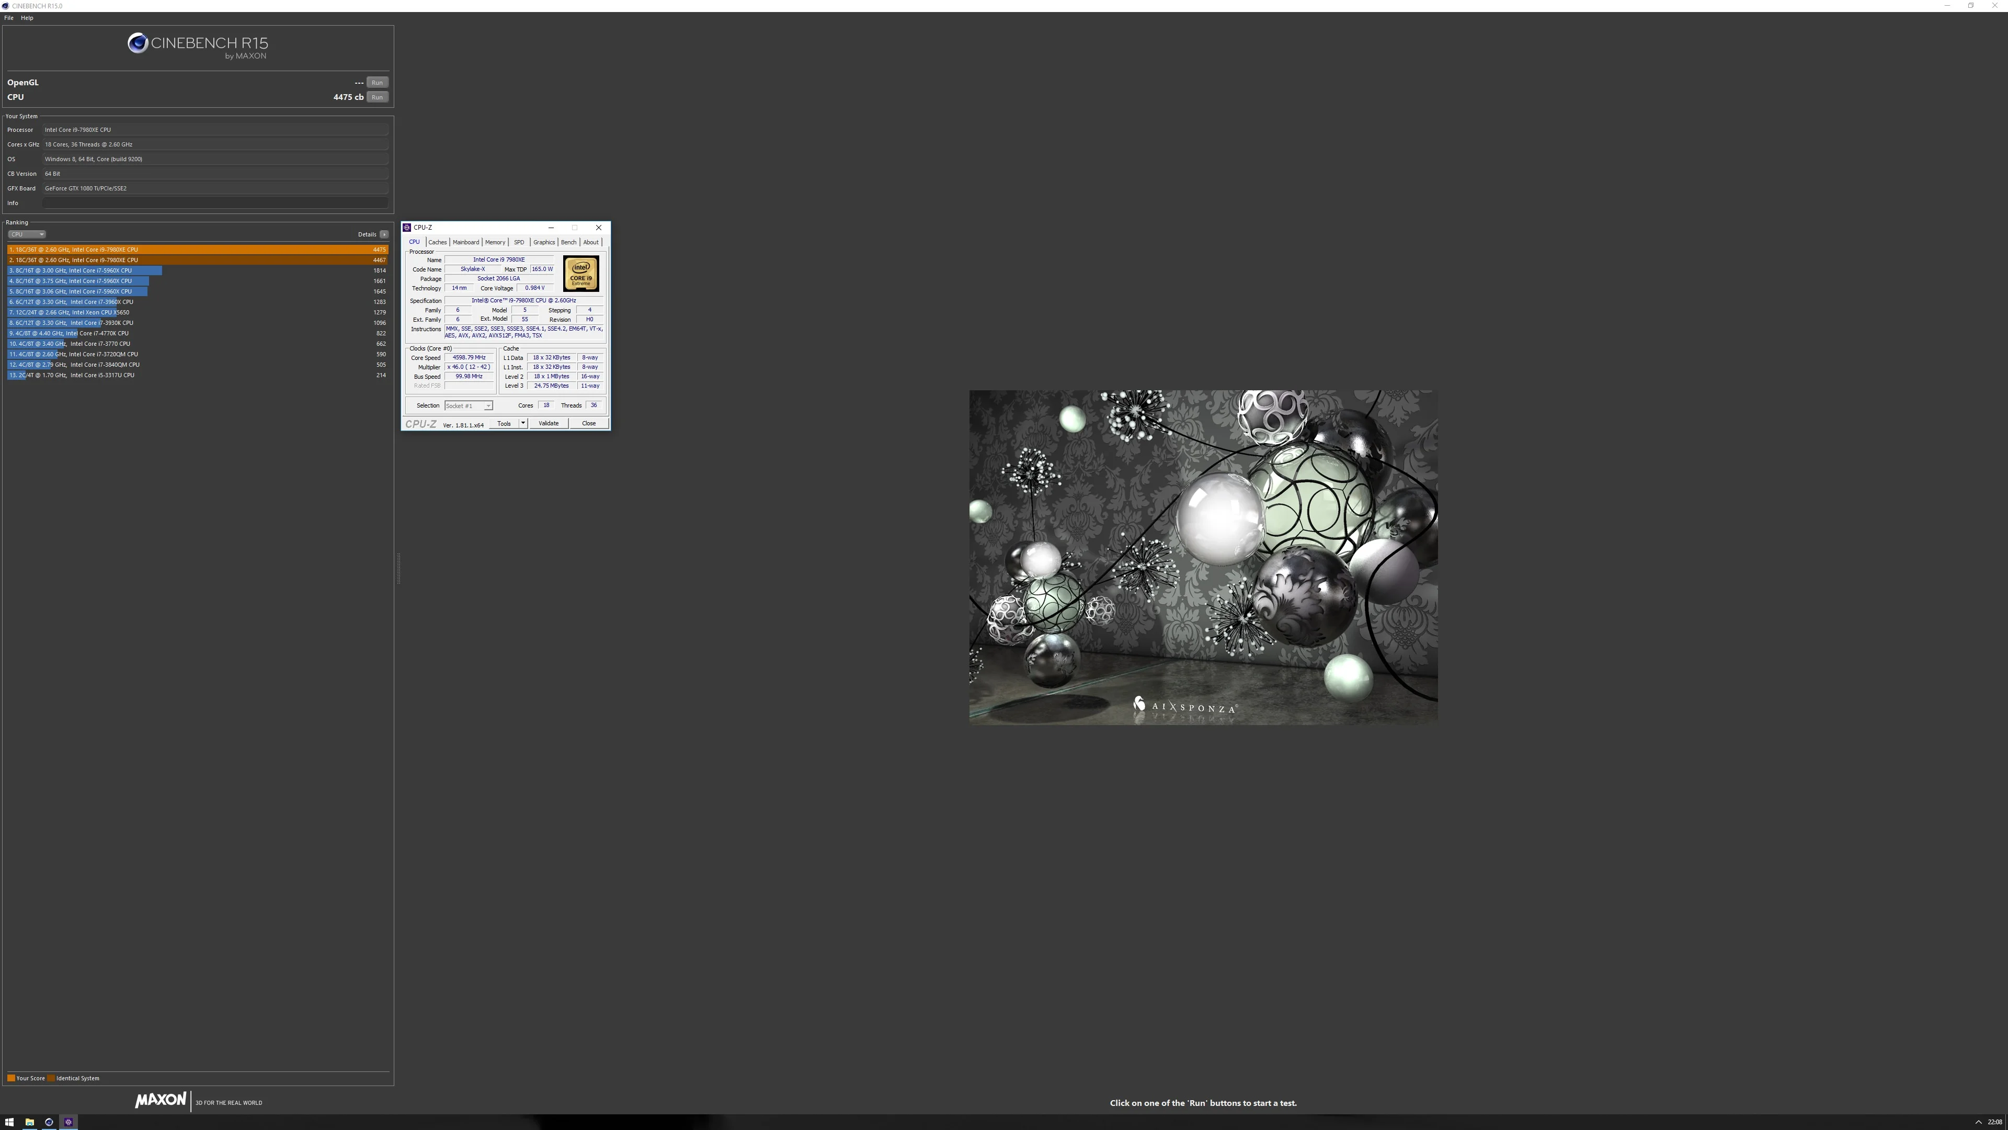The image size is (2008, 1130).
Task: Show hidden system tray icons
Action: pyautogui.click(x=1978, y=1122)
